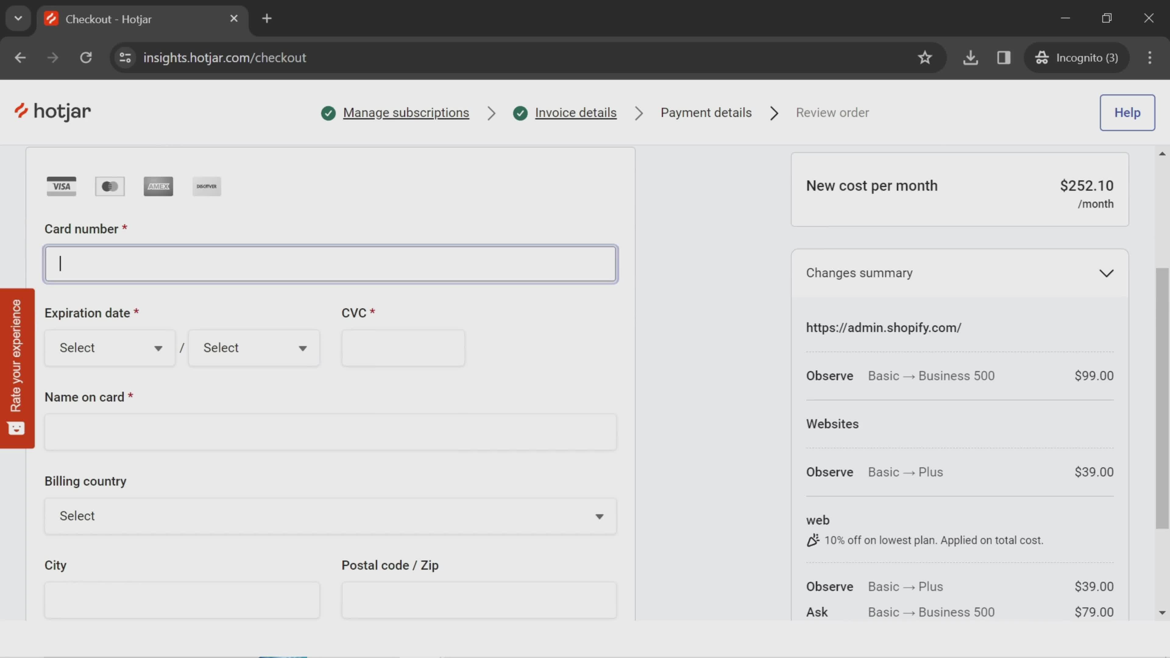Click the Manage subscriptions checkmark icon
Screen dimensions: 1170x658
[x=328, y=112]
